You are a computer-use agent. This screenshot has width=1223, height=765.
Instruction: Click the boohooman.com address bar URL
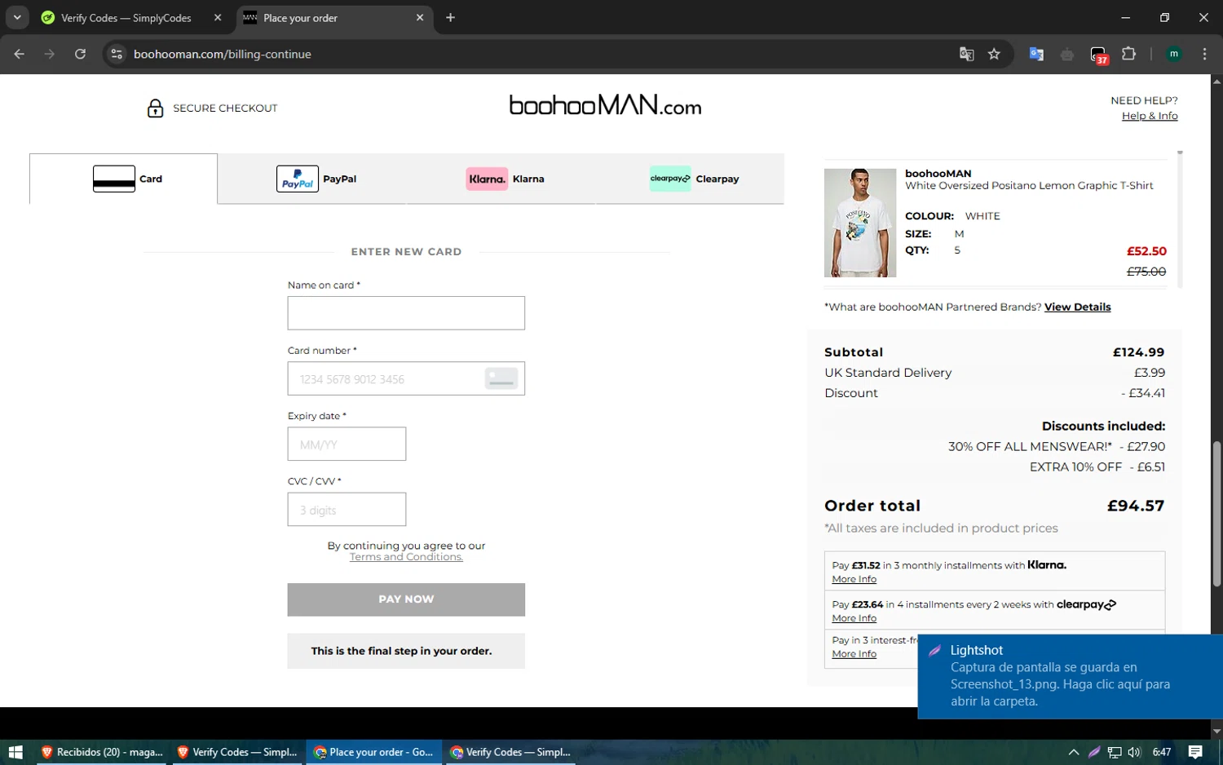[x=223, y=55]
